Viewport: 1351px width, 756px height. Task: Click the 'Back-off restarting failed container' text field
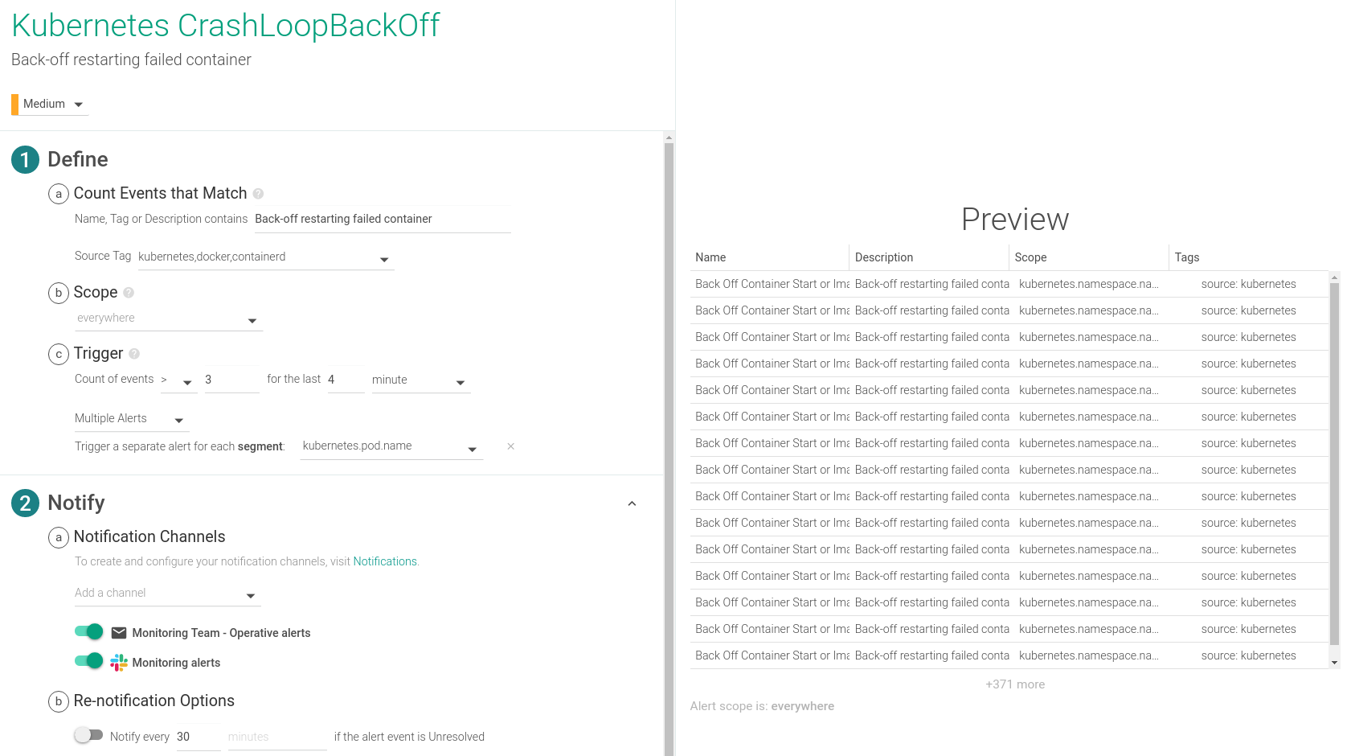pyautogui.click(x=382, y=219)
